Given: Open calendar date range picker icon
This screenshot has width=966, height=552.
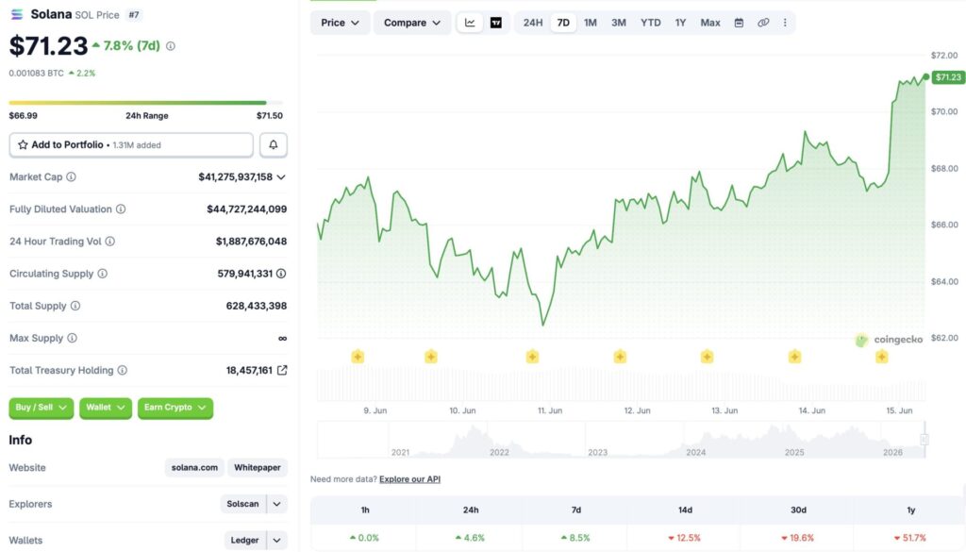Looking at the screenshot, I should click(x=739, y=23).
